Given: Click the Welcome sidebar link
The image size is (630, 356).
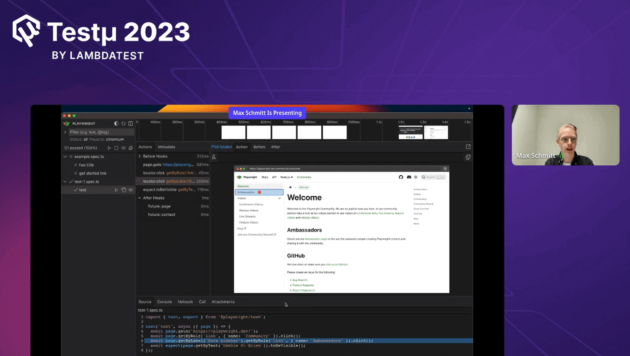Looking at the screenshot, I should point(259,186).
